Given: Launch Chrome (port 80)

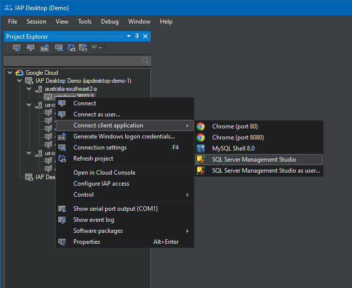Looking at the screenshot, I should (259, 126).
